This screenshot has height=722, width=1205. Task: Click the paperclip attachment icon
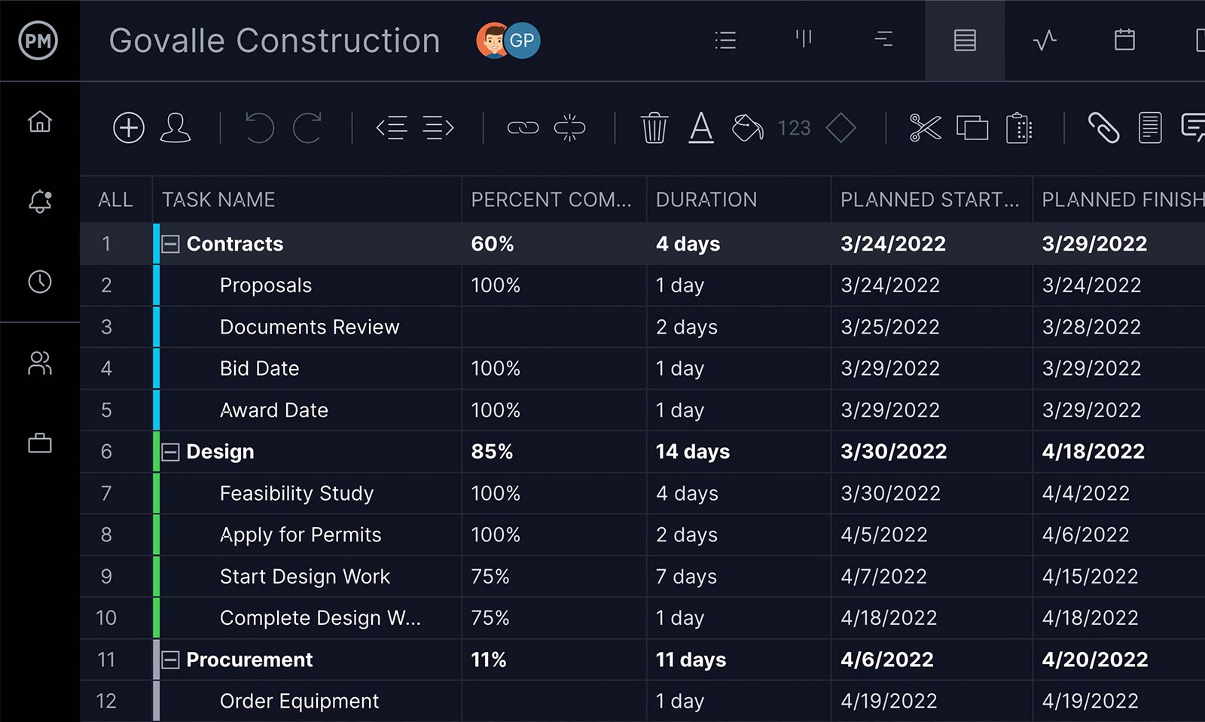pyautogui.click(x=1103, y=128)
